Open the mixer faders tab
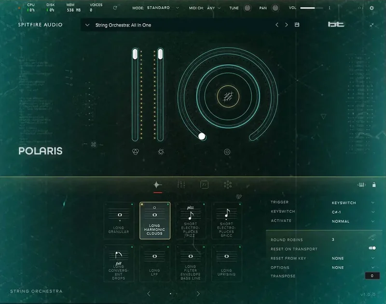The image size is (386, 304). click(x=181, y=185)
